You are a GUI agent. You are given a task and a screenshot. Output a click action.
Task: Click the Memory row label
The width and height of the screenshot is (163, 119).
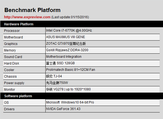click(10, 50)
